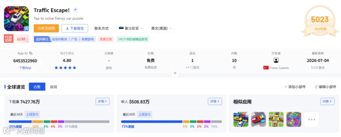Click the 应用内购买 tag
Image resolution: width=341 pixels, height=137 pixels.
pos(60,39)
